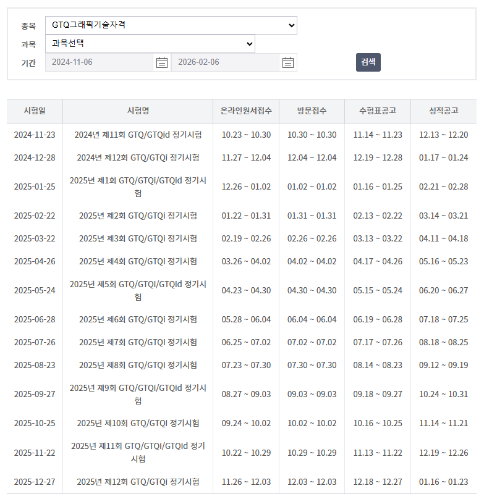Click online registration period 11.27 ~ 12.04
The image size is (484, 499).
tap(246, 158)
